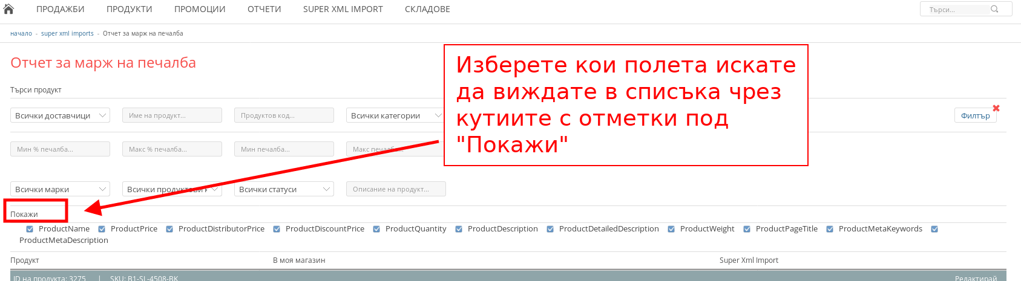Open the Всички марки dropdown

(x=60, y=189)
